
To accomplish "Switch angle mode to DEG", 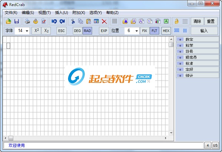I will tap(77, 31).
